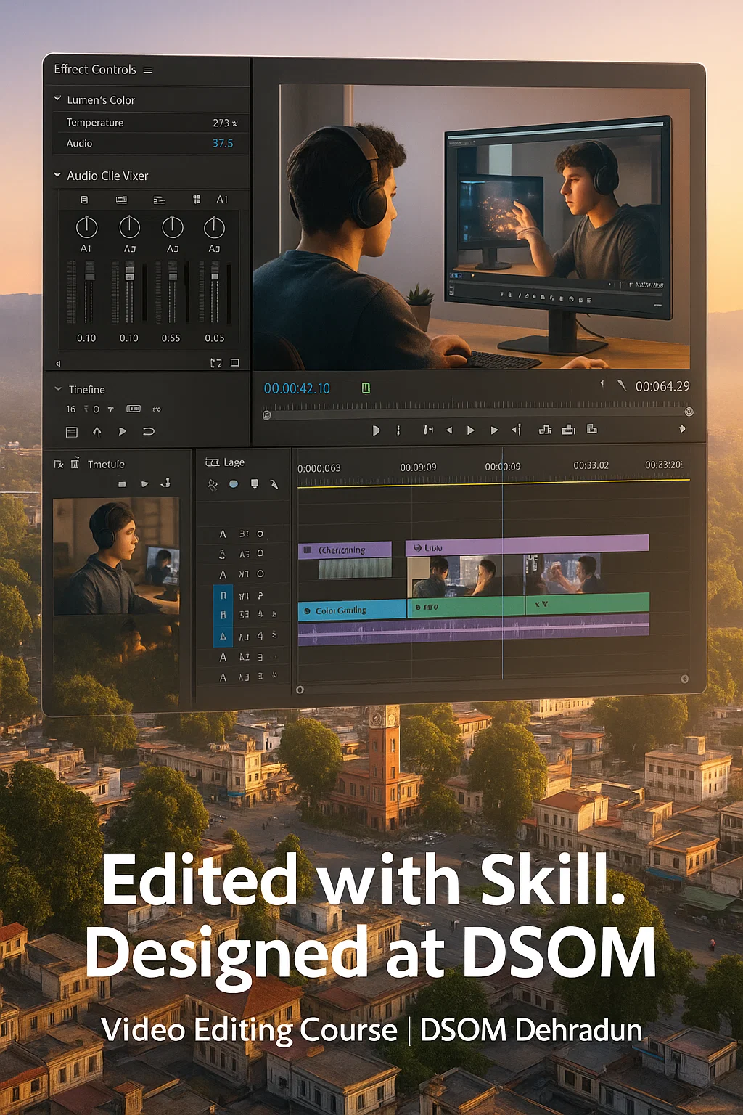Click the Tmetule panel trash icon
The image size is (743, 1115).
pos(75,463)
